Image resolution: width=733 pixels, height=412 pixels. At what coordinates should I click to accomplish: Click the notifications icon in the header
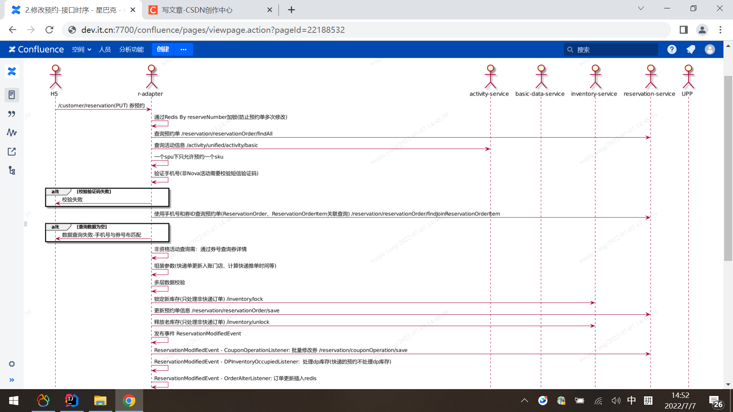[691, 50]
